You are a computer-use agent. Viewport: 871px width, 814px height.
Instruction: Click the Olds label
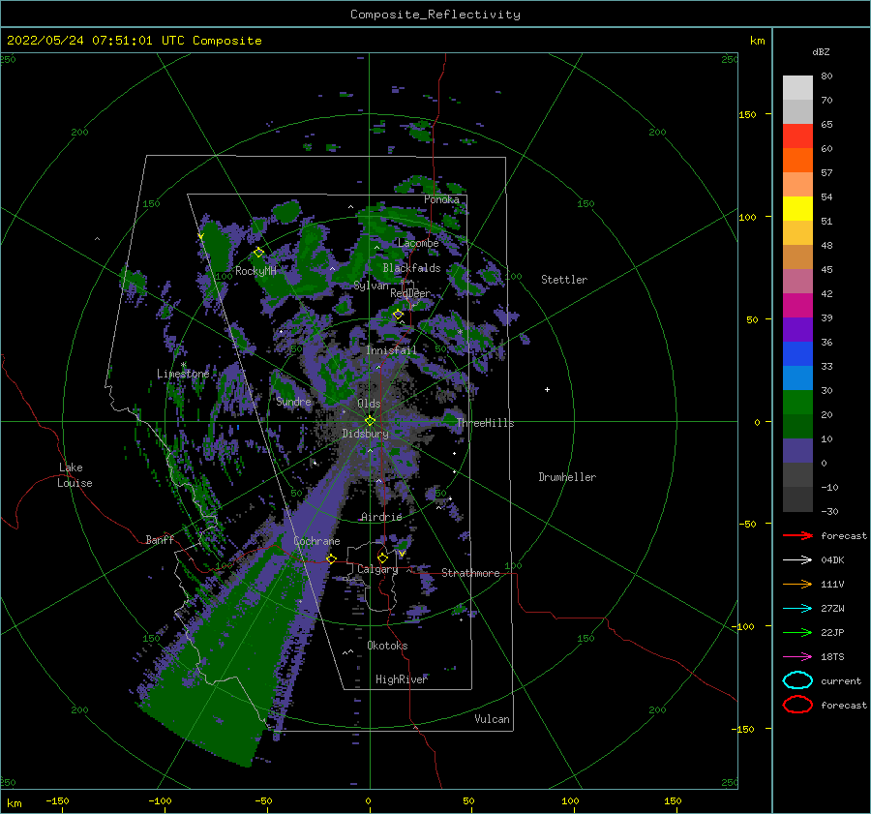(369, 404)
